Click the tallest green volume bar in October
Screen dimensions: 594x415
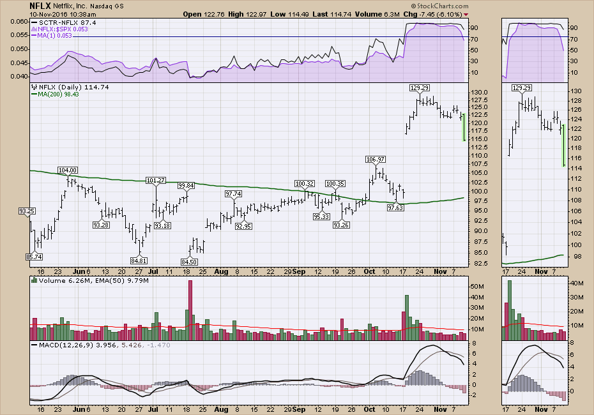pyautogui.click(x=407, y=318)
